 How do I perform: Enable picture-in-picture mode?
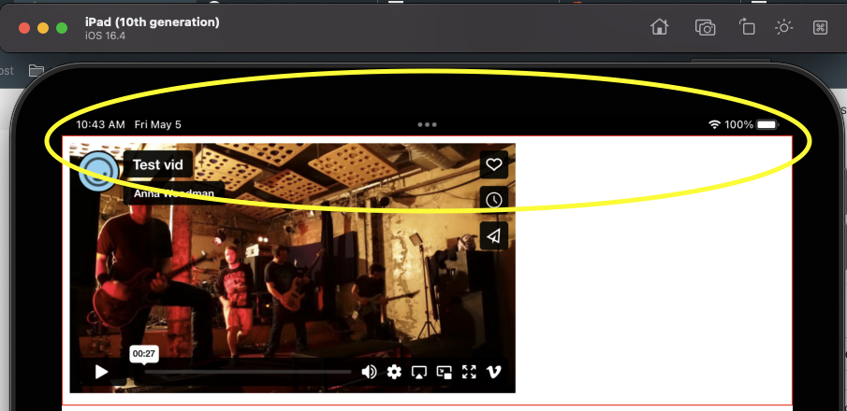445,372
